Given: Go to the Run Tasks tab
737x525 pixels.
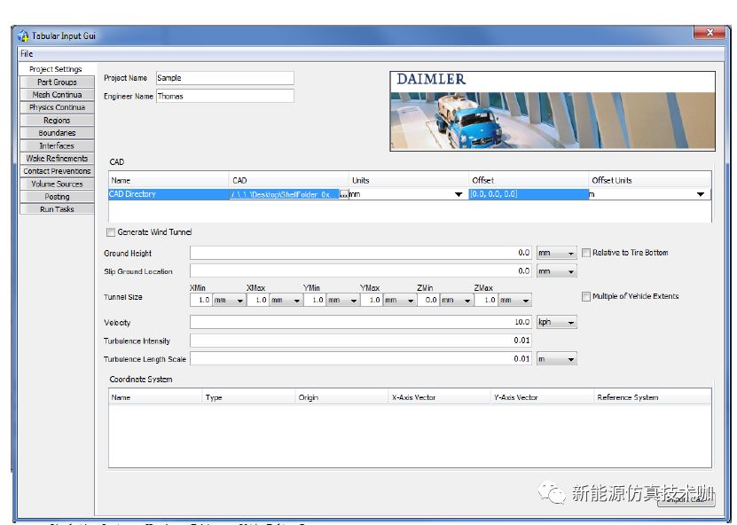Looking at the screenshot, I should pos(57,209).
